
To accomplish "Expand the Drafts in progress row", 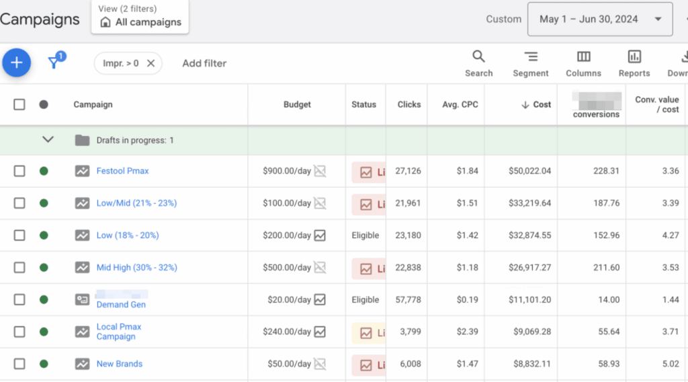I will [48, 140].
